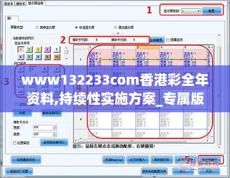Image resolution: width=230 pixels, height=178 pixels.
Task: Click the outer panel scroll-up arrow
Action: [x=219, y=35]
